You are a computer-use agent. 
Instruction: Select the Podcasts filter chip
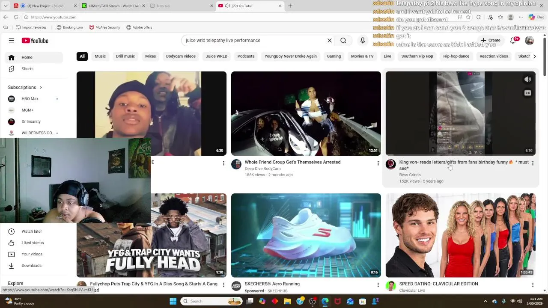click(x=246, y=56)
